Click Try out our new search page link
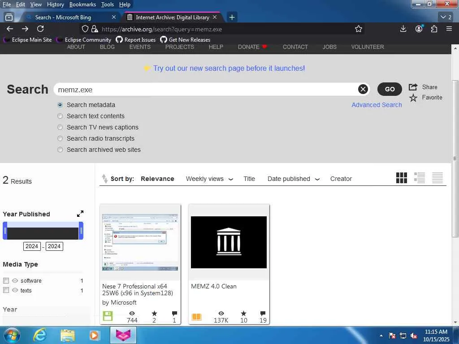 pos(229,68)
